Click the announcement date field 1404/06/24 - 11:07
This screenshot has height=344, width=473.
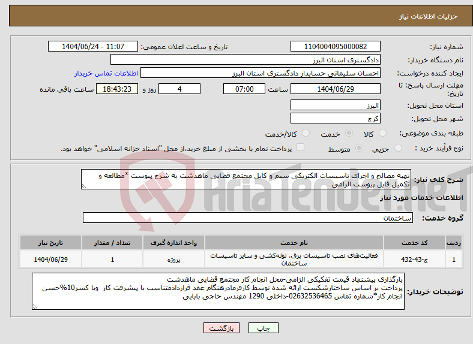93,46
